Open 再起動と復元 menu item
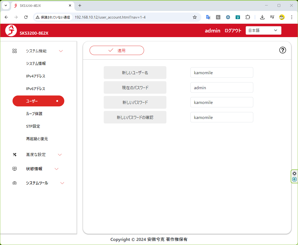 click(x=37, y=139)
